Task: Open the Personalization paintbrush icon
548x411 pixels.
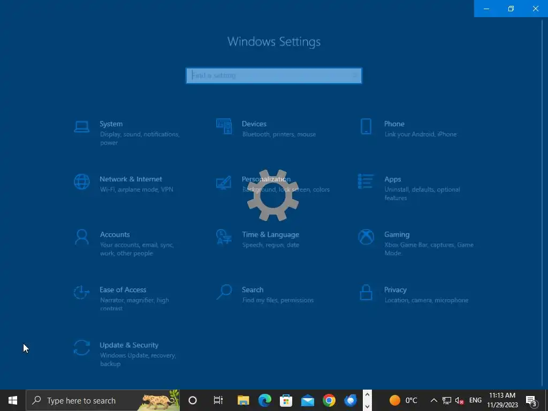Action: point(224,182)
